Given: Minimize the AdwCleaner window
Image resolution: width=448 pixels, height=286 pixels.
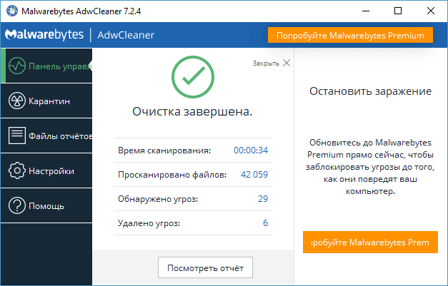Looking at the screenshot, I should click(x=366, y=11).
